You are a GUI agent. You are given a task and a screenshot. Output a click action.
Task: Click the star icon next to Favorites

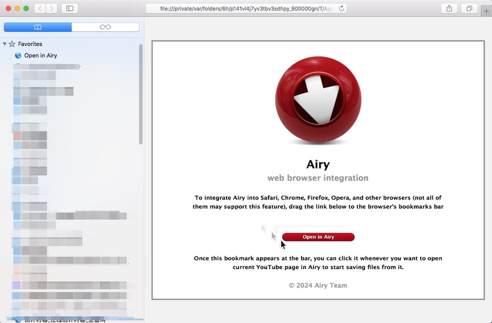click(x=12, y=44)
